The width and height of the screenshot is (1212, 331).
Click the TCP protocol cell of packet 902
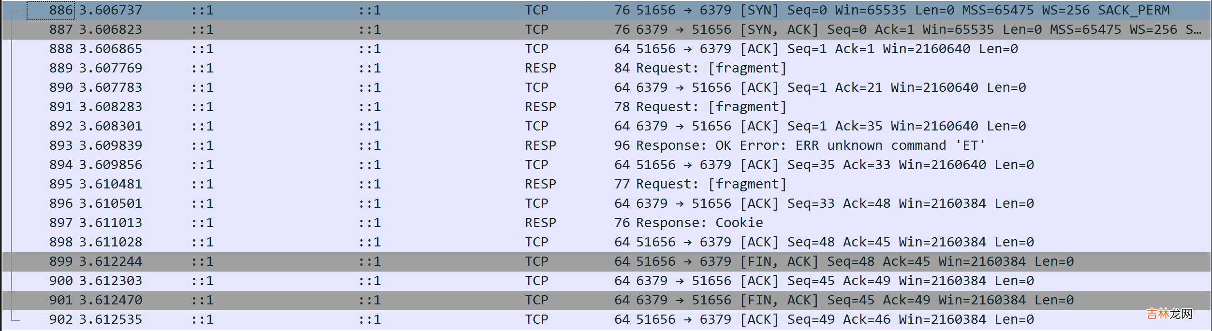click(536, 319)
